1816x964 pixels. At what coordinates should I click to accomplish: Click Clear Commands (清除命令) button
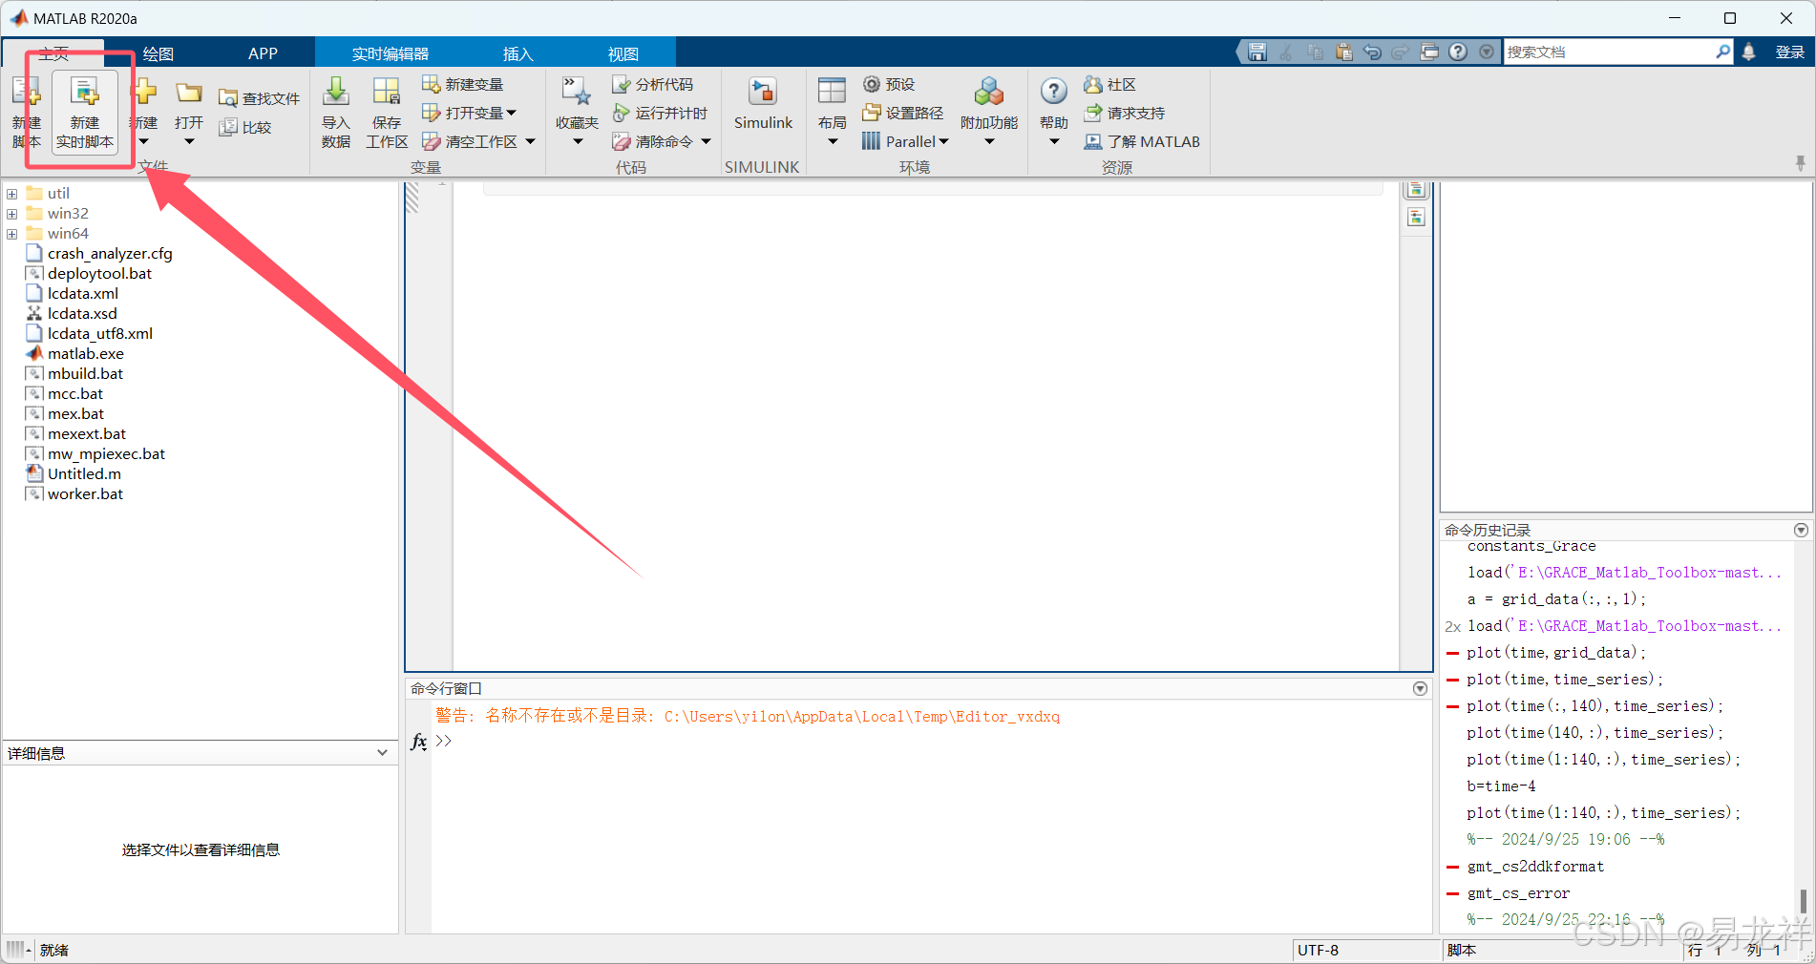click(653, 141)
